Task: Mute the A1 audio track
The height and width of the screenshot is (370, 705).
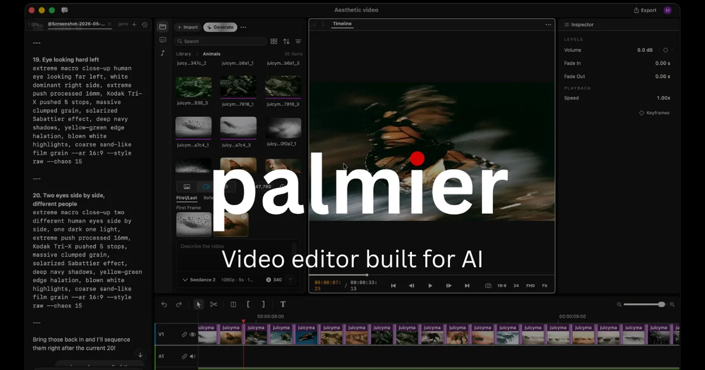Action: pos(193,356)
